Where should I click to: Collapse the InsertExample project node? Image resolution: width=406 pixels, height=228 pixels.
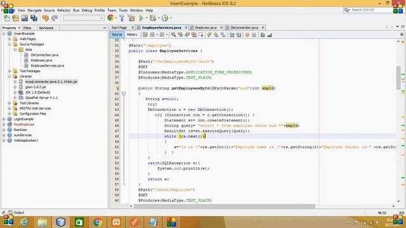pyautogui.click(x=4, y=34)
